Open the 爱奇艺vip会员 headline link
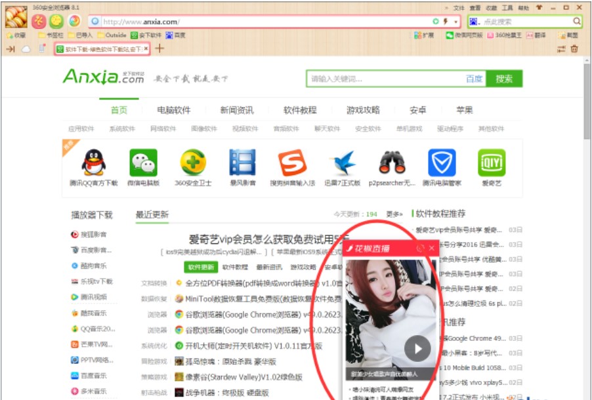The height and width of the screenshot is (400, 592). (x=269, y=239)
